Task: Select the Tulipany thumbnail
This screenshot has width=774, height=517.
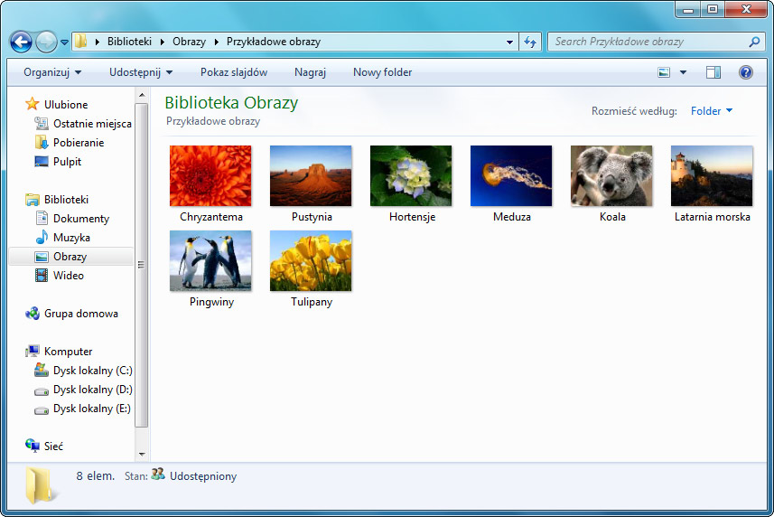Action: coord(311,260)
